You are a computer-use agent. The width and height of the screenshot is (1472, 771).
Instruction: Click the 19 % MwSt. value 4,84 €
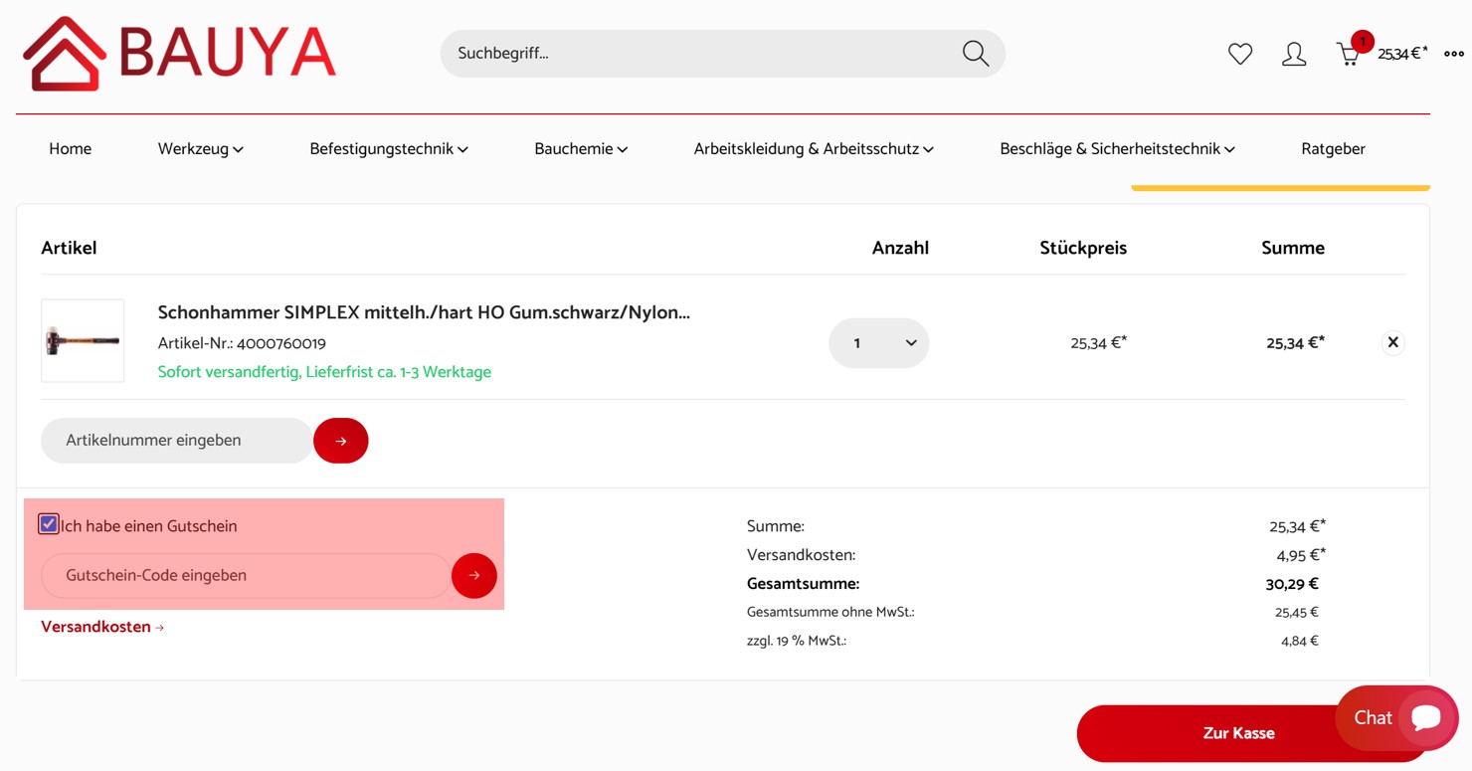pyautogui.click(x=1300, y=641)
